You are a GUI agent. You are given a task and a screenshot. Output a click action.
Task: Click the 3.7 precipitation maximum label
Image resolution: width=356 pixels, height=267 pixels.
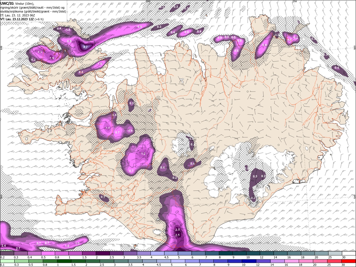[x=85, y=47]
